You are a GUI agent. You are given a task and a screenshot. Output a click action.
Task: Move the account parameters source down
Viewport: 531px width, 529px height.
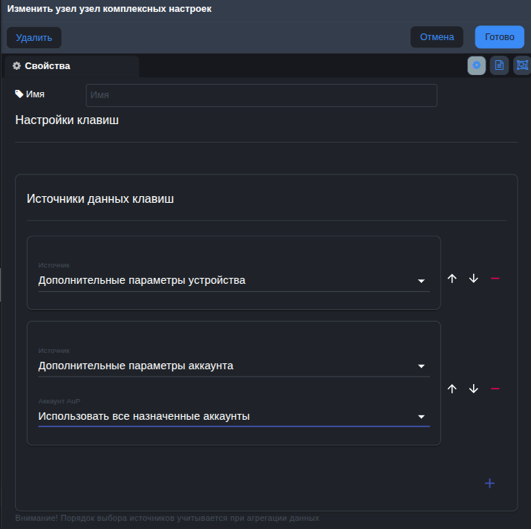[x=474, y=389]
